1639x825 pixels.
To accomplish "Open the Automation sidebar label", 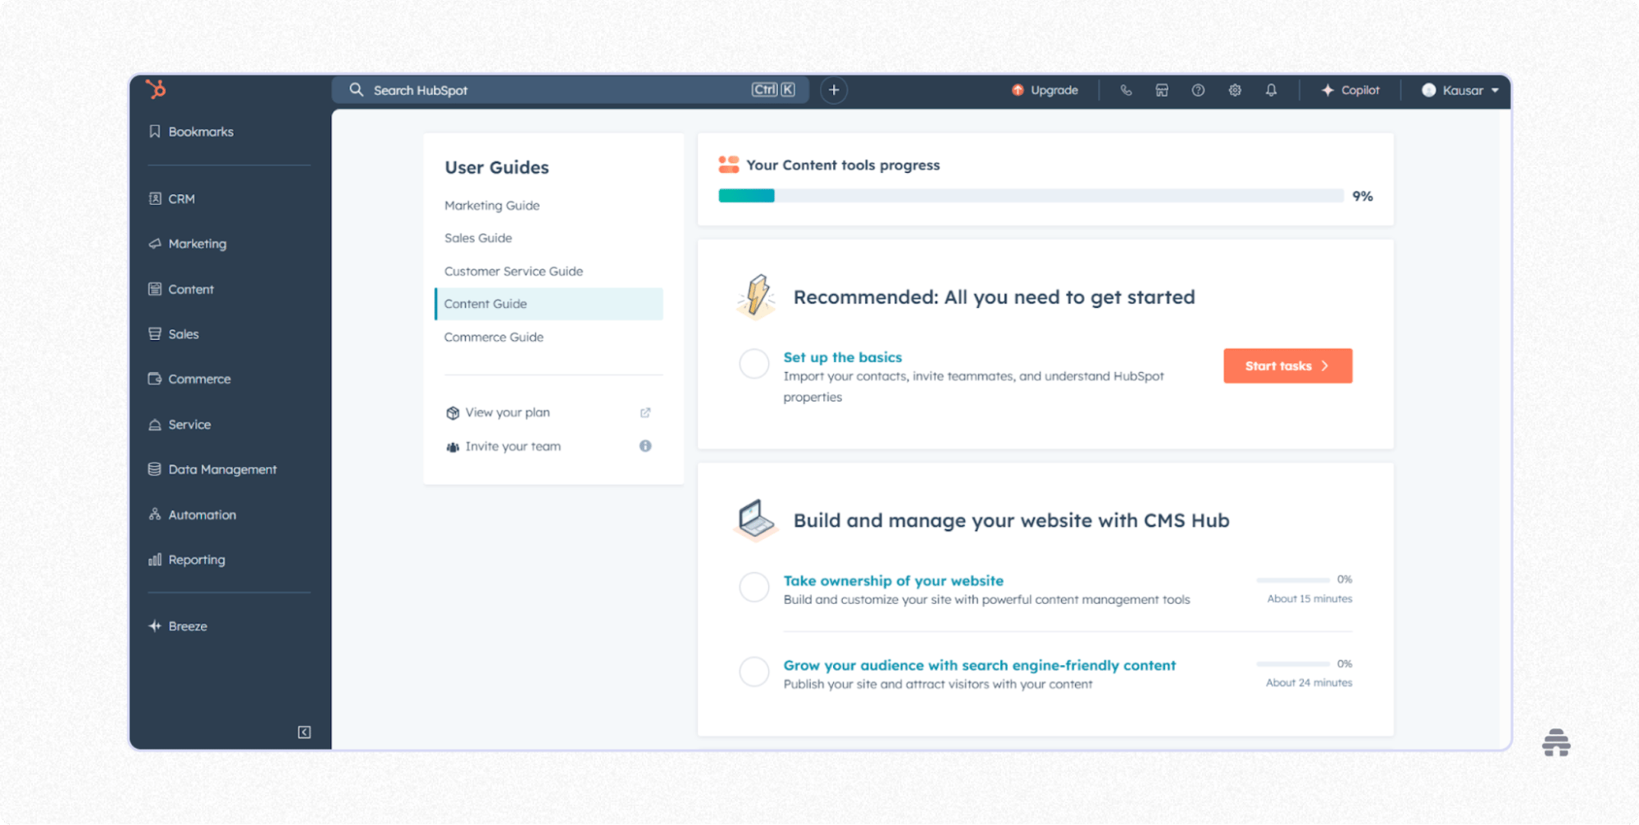I will point(202,514).
